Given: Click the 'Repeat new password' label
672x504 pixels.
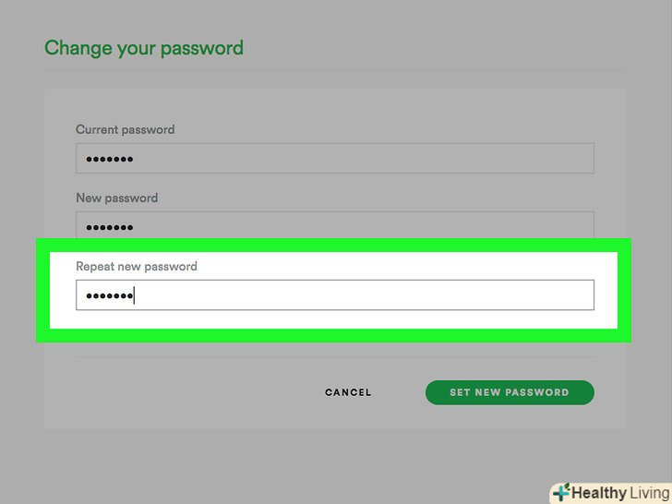Looking at the screenshot, I should (137, 266).
